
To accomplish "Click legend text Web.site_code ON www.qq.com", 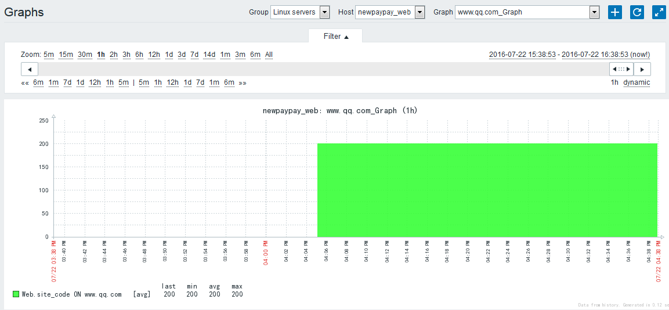I will click(72, 294).
